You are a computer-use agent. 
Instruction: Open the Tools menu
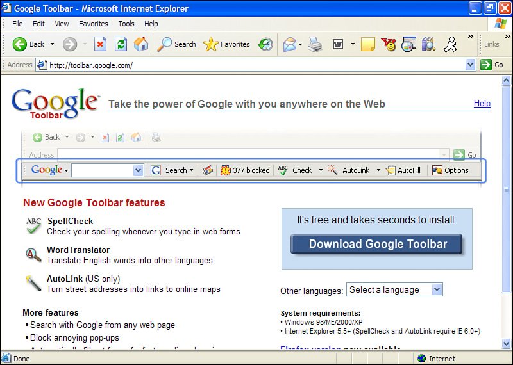coord(126,24)
